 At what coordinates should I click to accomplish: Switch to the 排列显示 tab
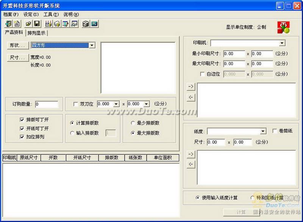[x=36, y=33]
